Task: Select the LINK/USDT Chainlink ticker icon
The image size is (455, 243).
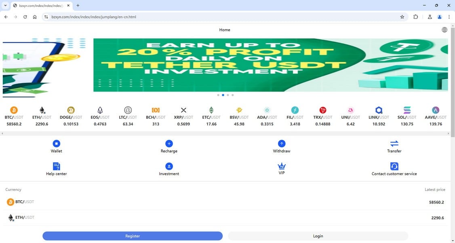Action: click(x=379, y=110)
